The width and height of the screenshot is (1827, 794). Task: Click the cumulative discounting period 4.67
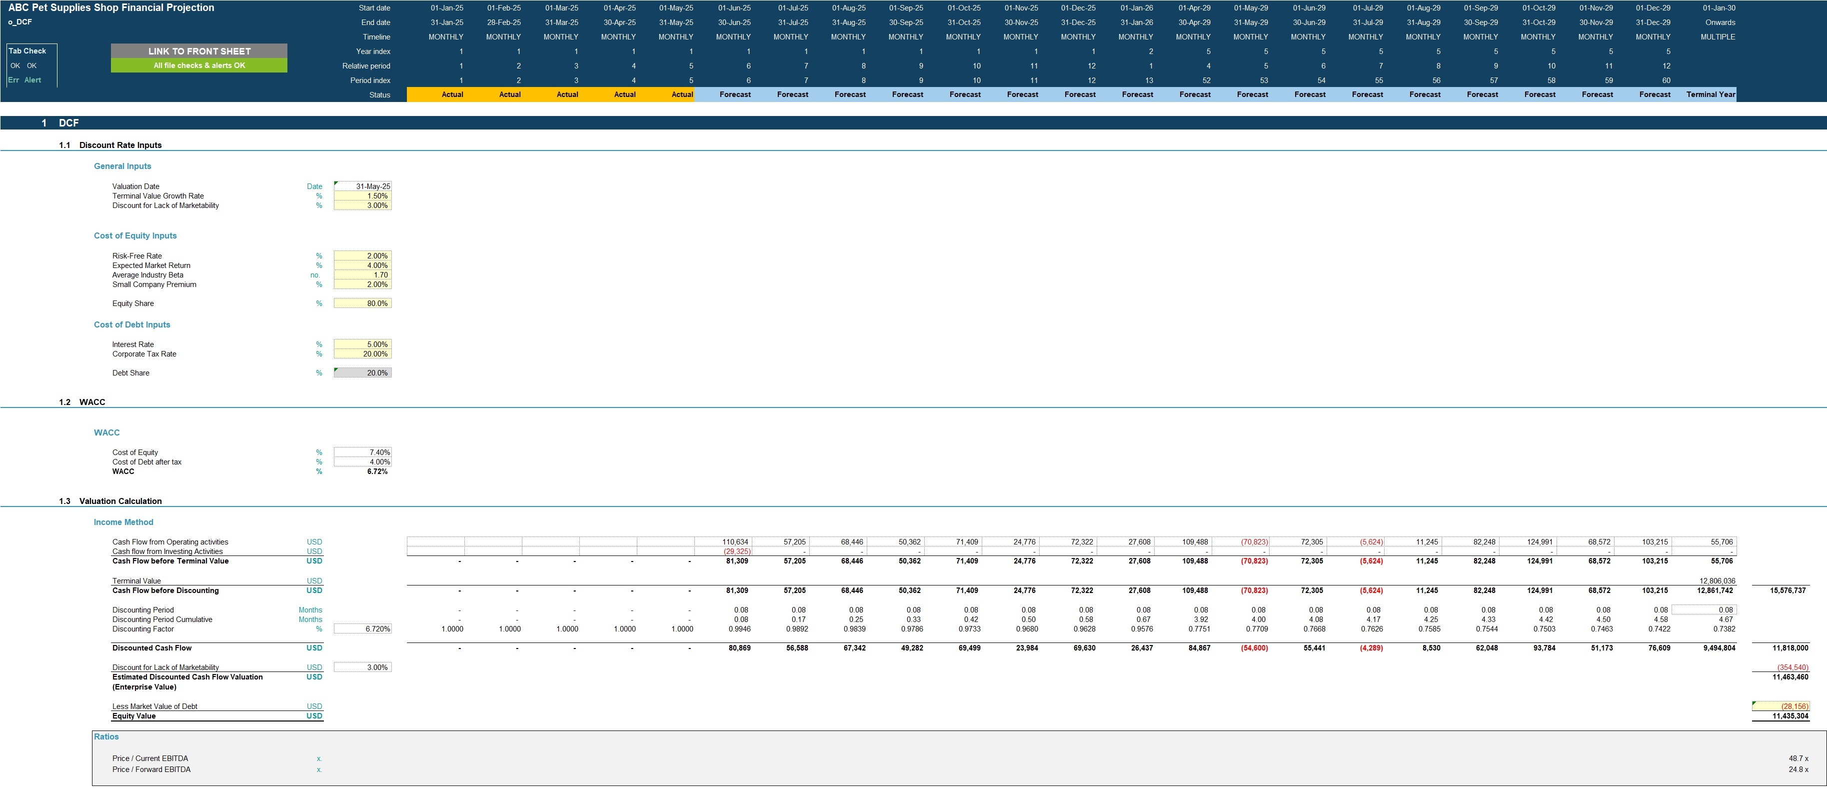(x=1726, y=620)
